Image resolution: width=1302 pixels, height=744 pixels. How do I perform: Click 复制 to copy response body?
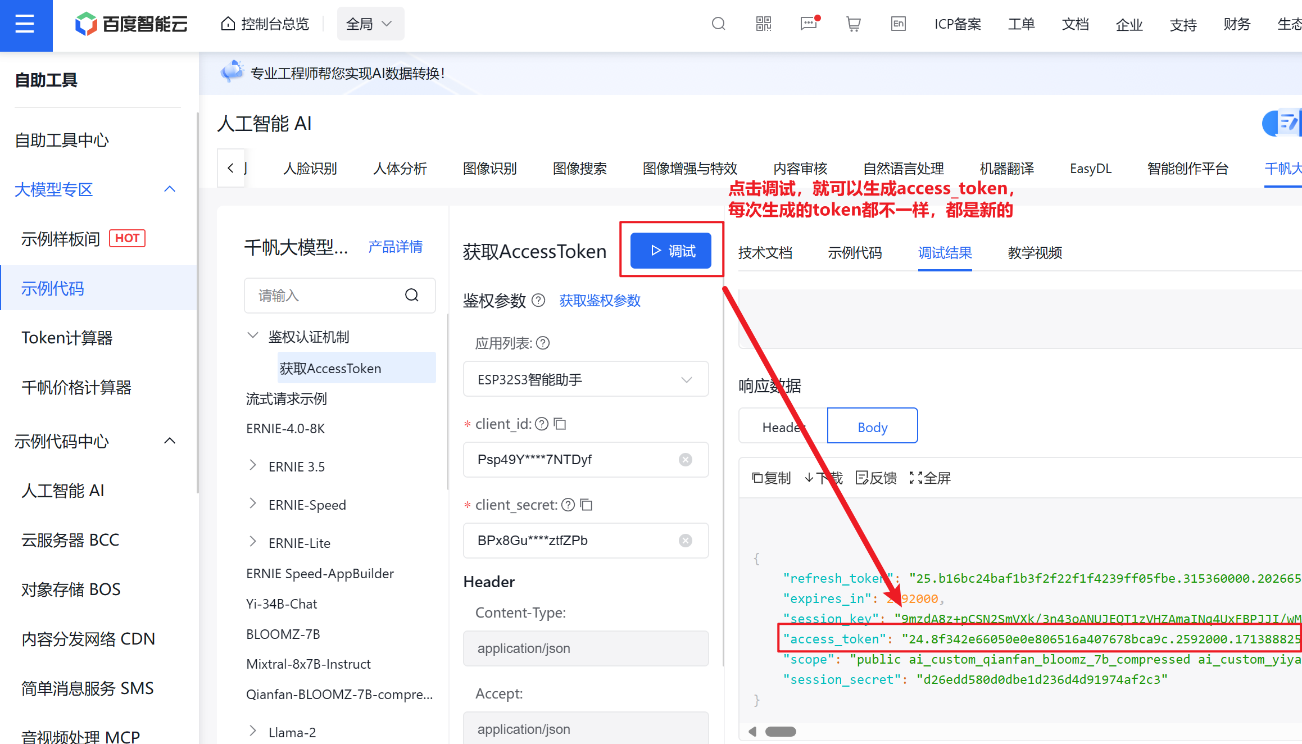tap(771, 478)
